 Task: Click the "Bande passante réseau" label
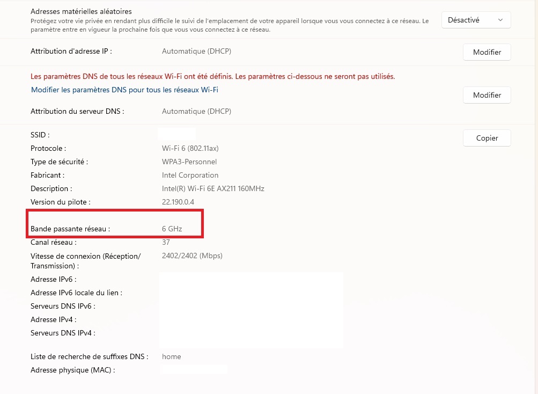(x=70, y=229)
